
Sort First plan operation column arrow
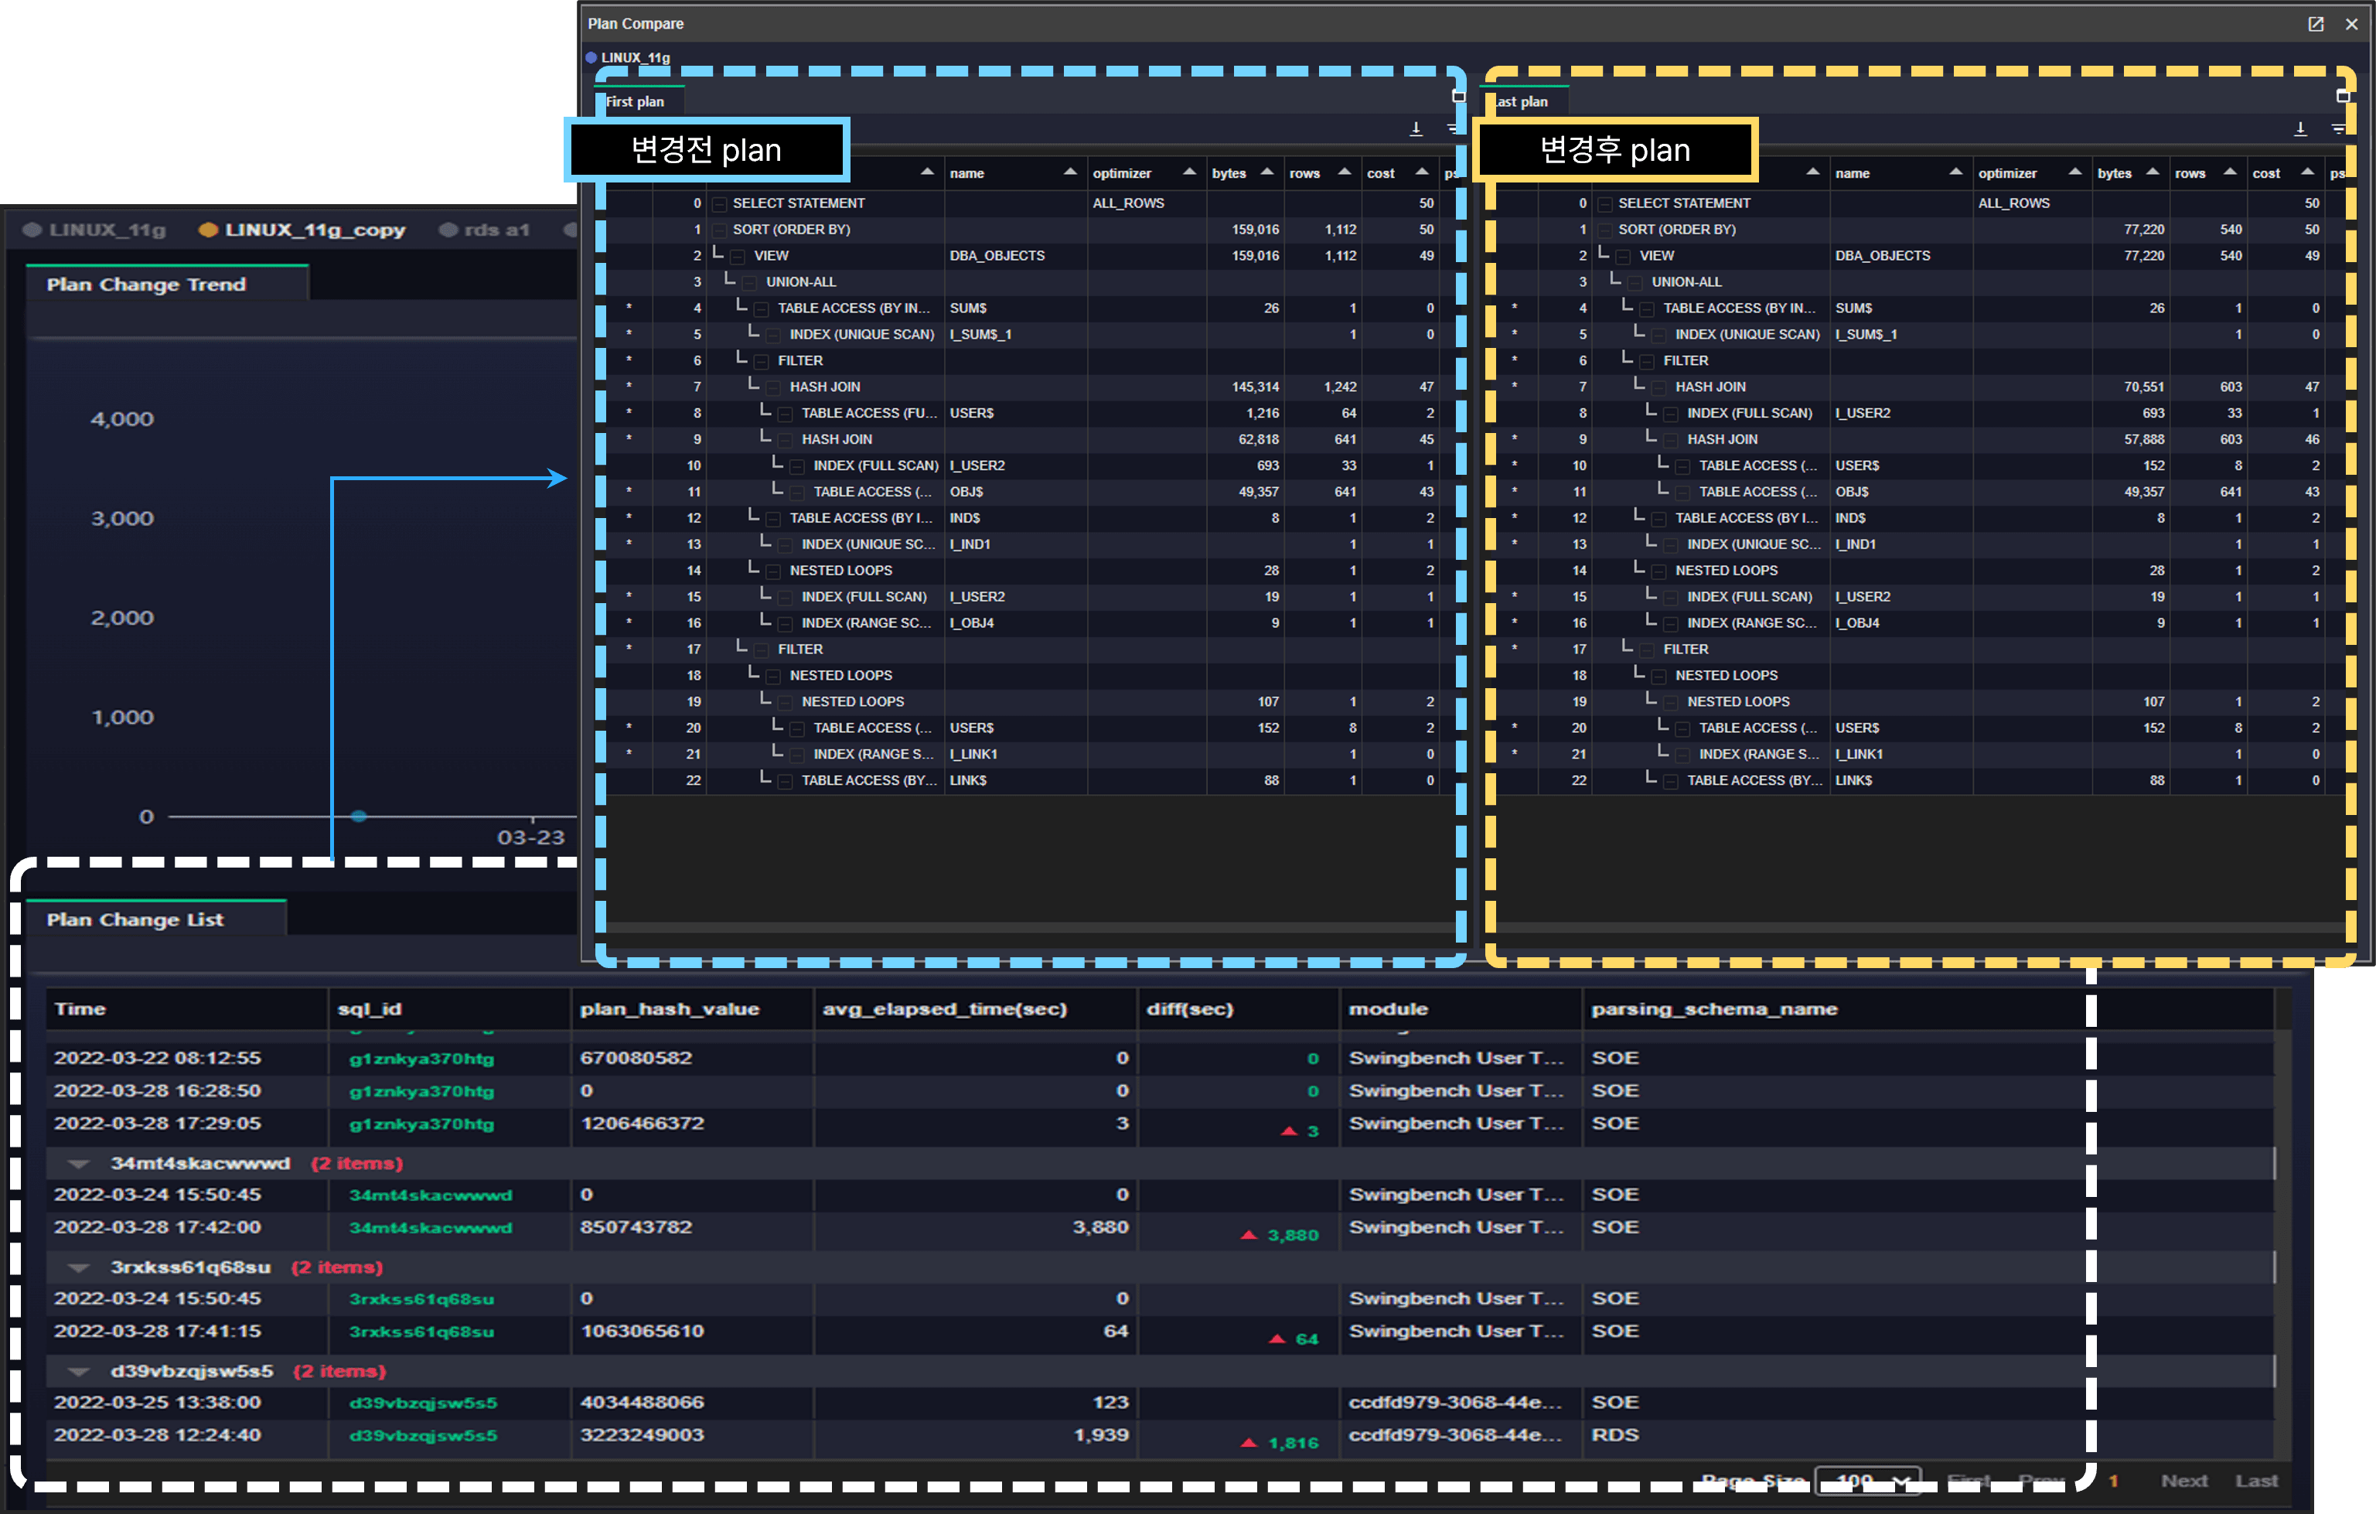tap(928, 172)
